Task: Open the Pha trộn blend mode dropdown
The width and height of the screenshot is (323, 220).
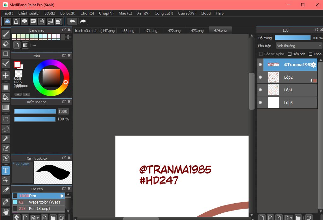Action: point(299,46)
